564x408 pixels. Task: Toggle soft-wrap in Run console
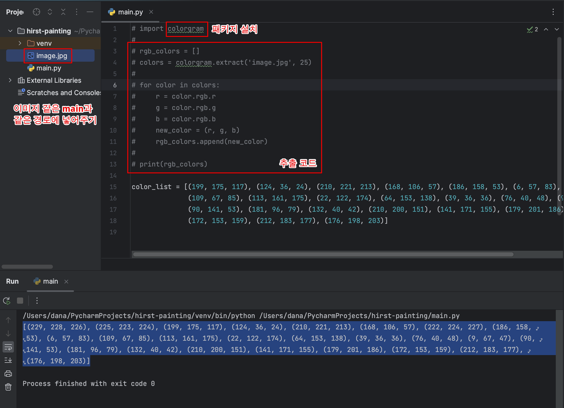coord(8,347)
